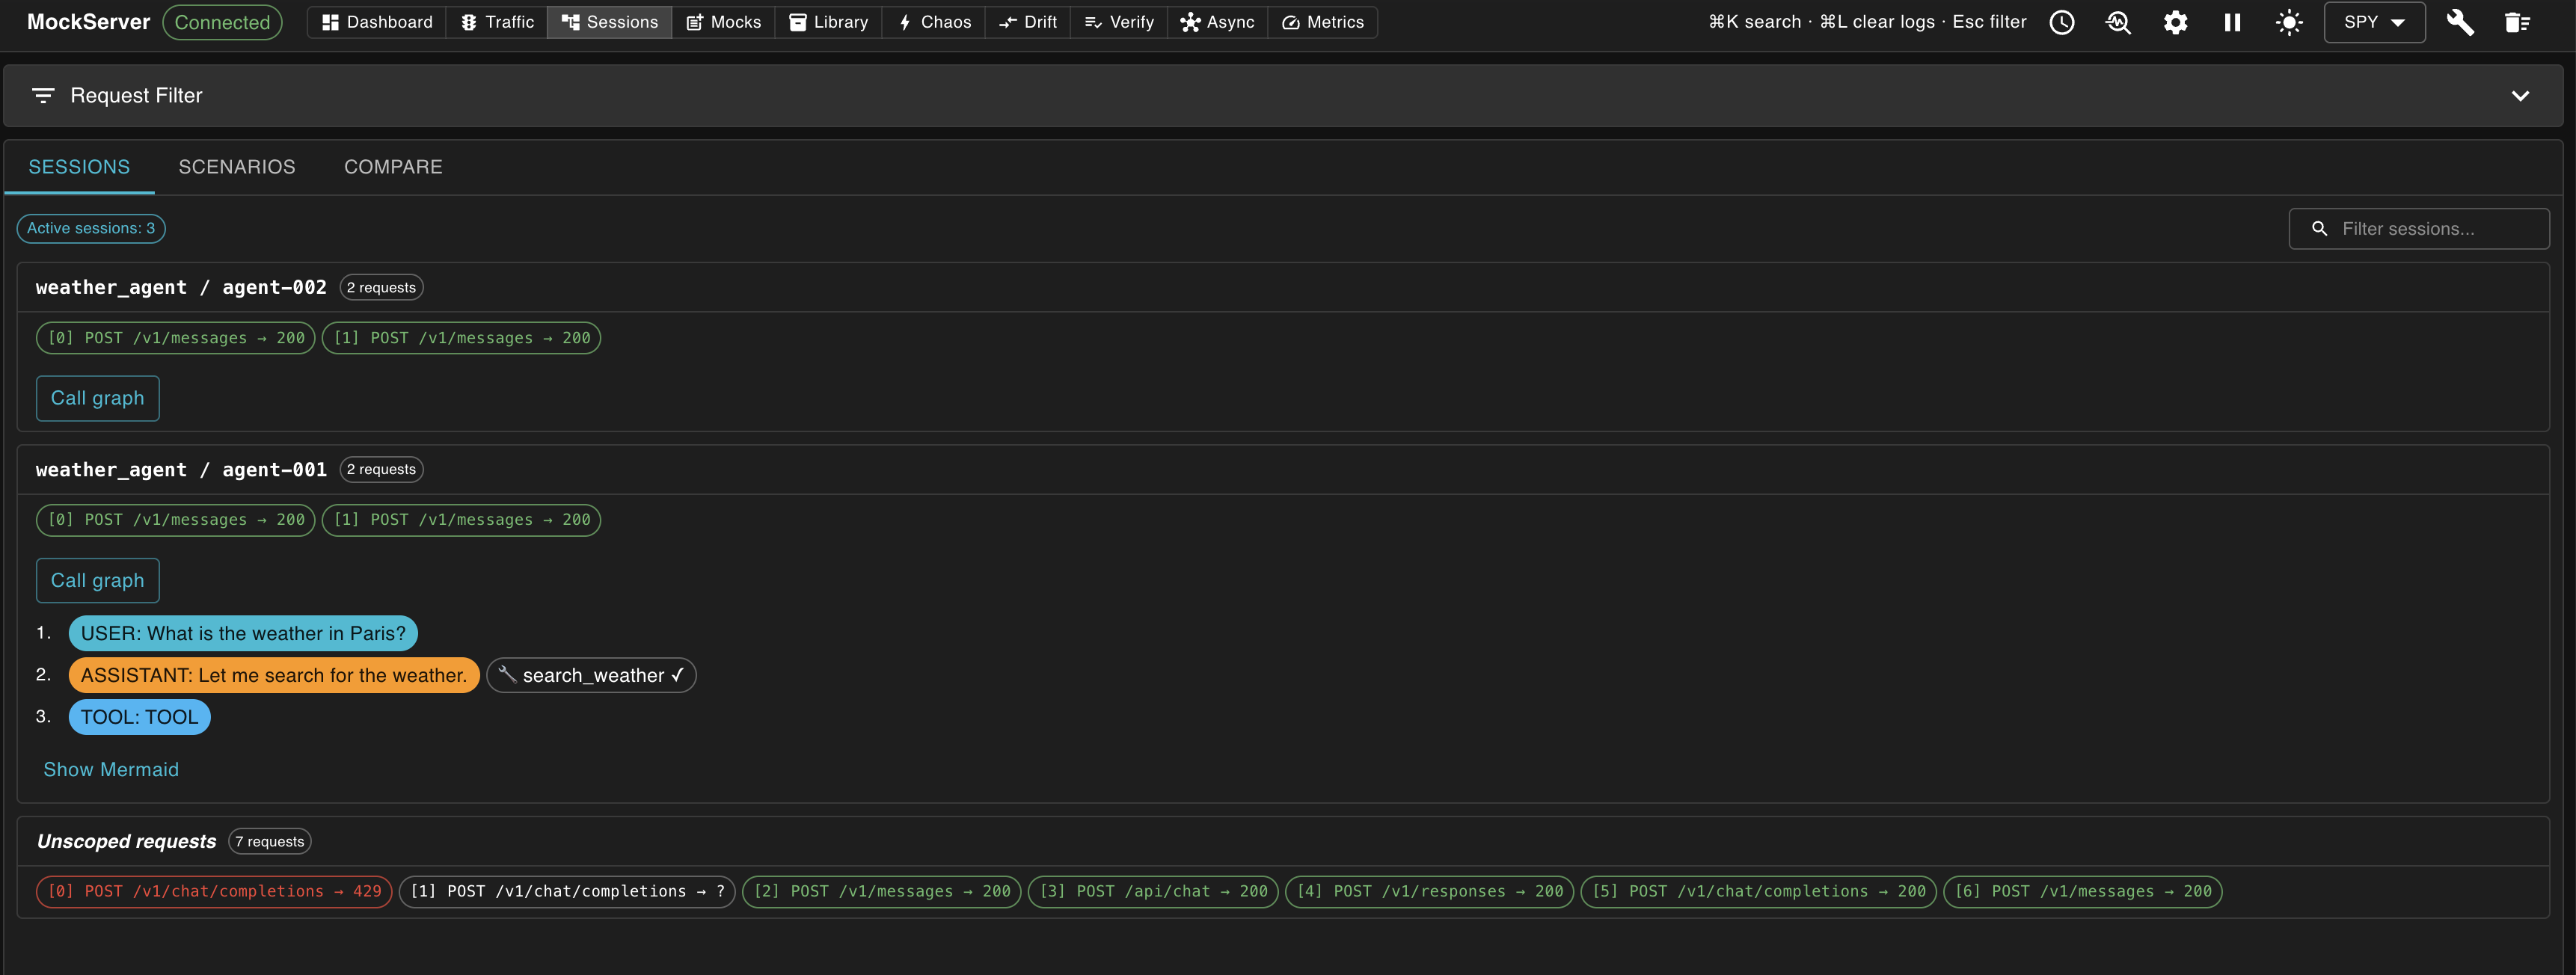2576x975 pixels.
Task: Open the Dashboard view
Action: coord(377,22)
